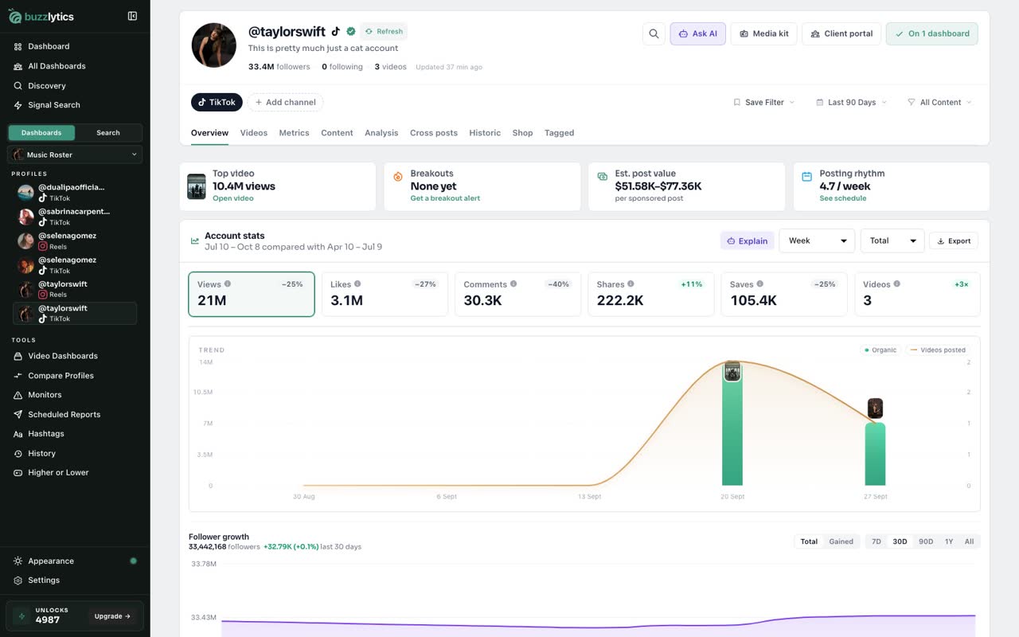
Task: Click the 20 Sept video thumbnail marker
Action: coord(732,371)
